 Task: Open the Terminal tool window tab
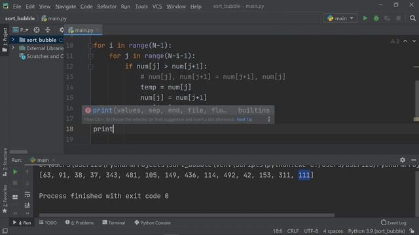(x=113, y=223)
